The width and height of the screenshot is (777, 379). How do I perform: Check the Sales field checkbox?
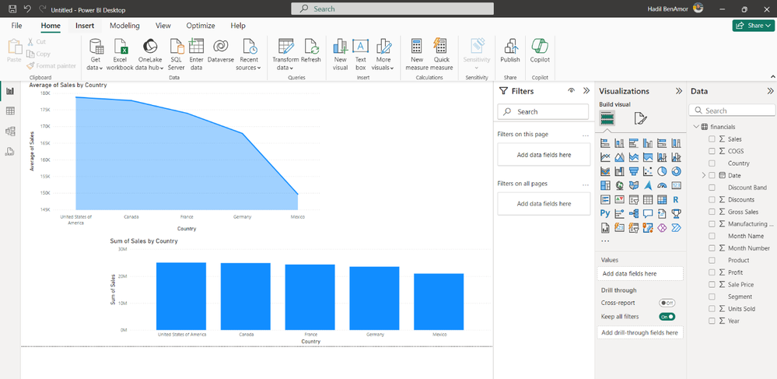pos(712,139)
